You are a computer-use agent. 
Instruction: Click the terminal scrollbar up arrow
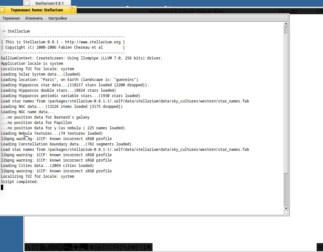tap(286, 24)
